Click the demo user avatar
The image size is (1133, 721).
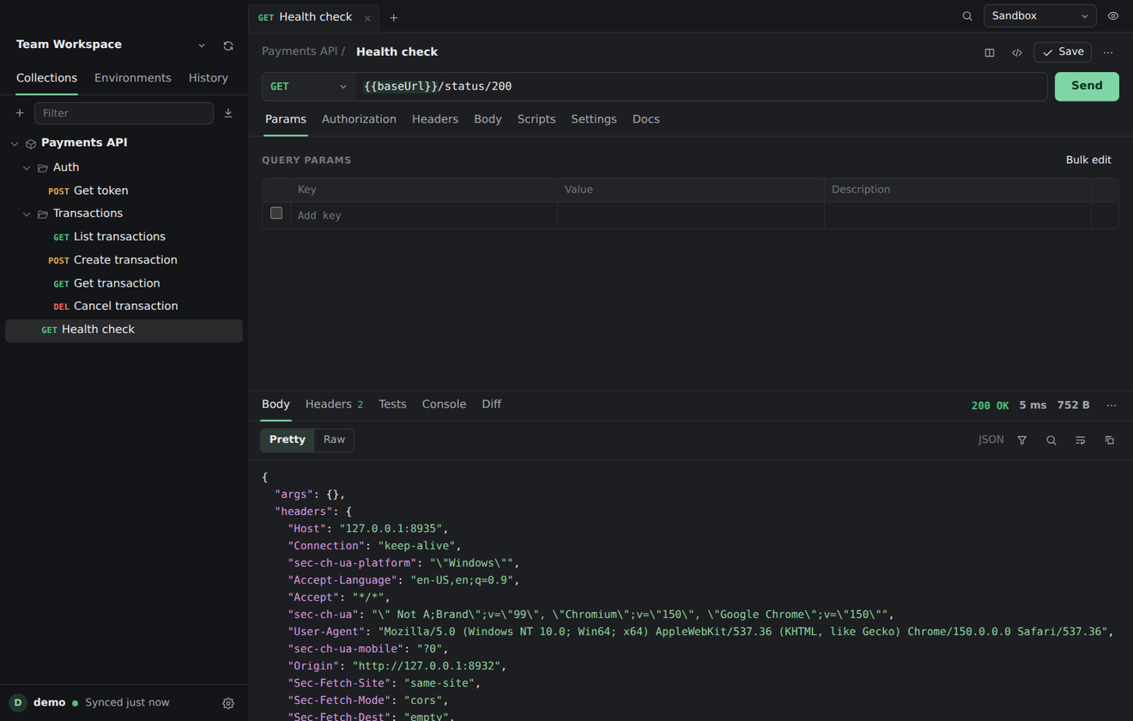pyautogui.click(x=18, y=702)
